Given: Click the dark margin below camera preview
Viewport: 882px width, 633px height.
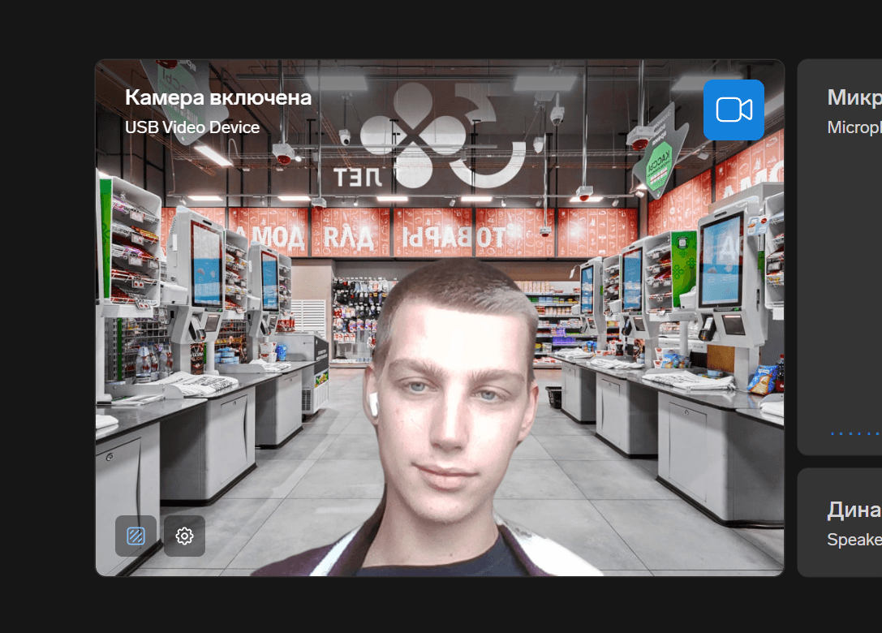Looking at the screenshot, I should click(438, 605).
